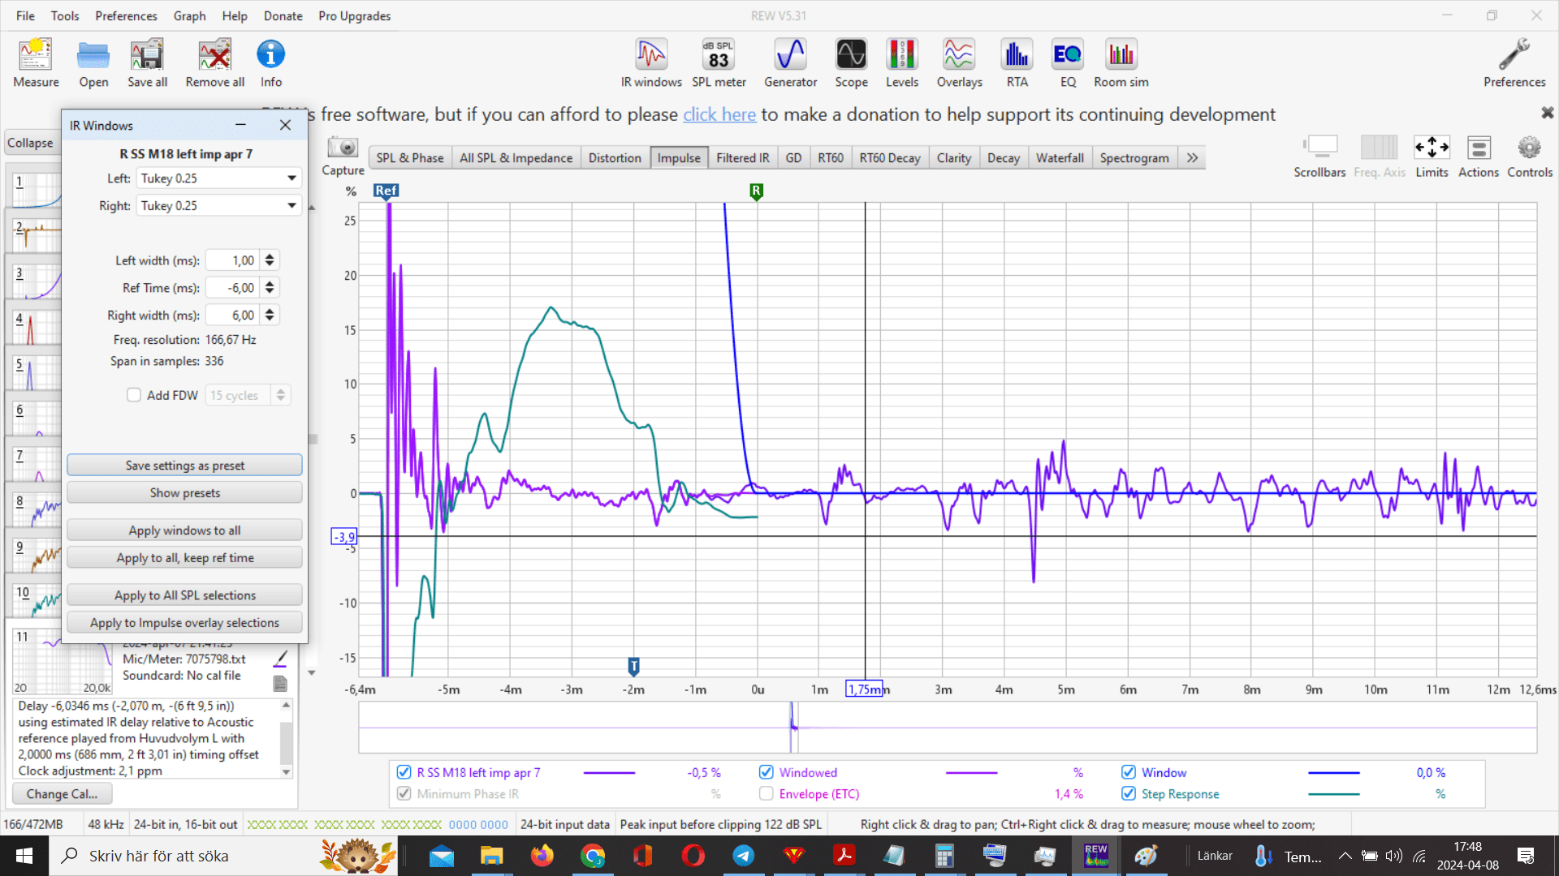Click Step Response teal trace swatch
1559x876 pixels.
[1333, 794]
